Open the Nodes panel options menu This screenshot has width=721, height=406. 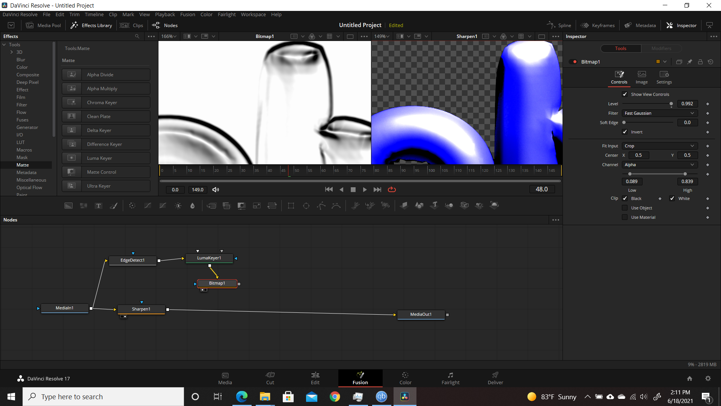556,220
